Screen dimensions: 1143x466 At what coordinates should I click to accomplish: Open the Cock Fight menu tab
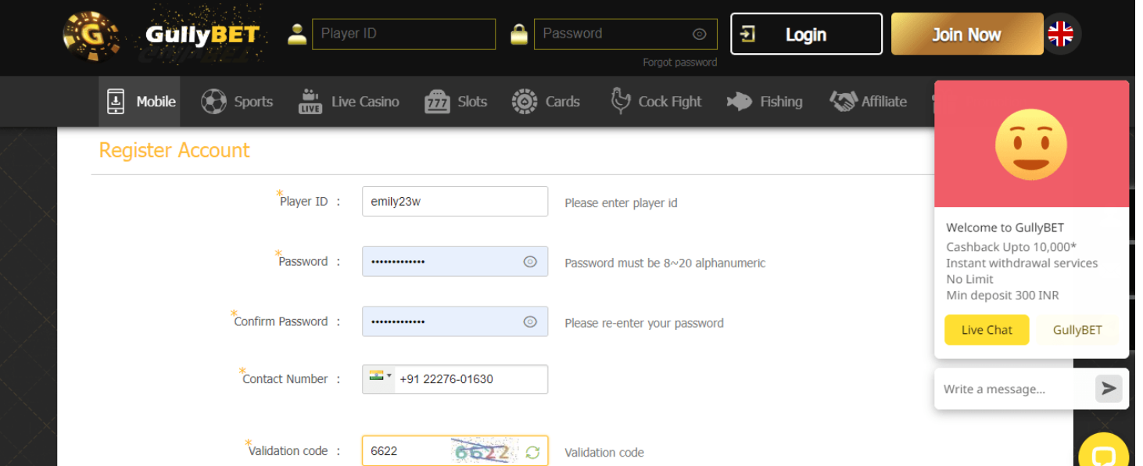(x=655, y=102)
